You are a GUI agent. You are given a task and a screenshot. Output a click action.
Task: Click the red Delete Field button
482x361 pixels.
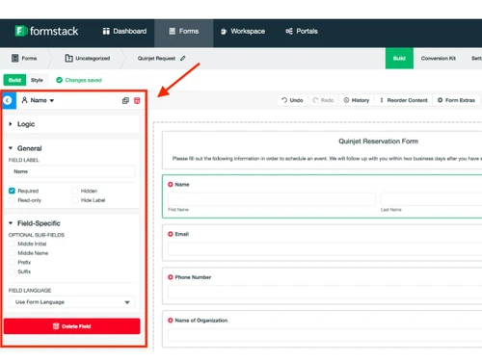(71, 326)
